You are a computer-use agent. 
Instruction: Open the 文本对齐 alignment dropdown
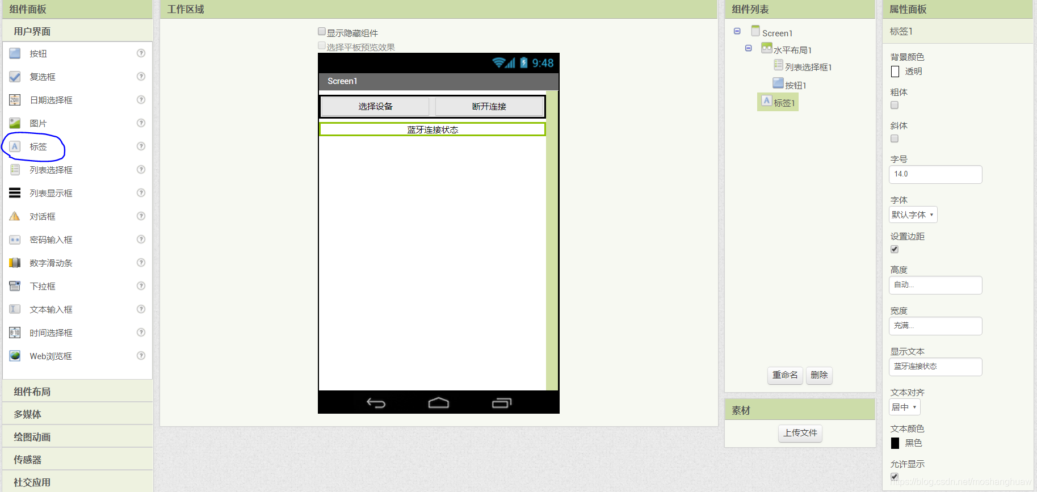coord(904,407)
